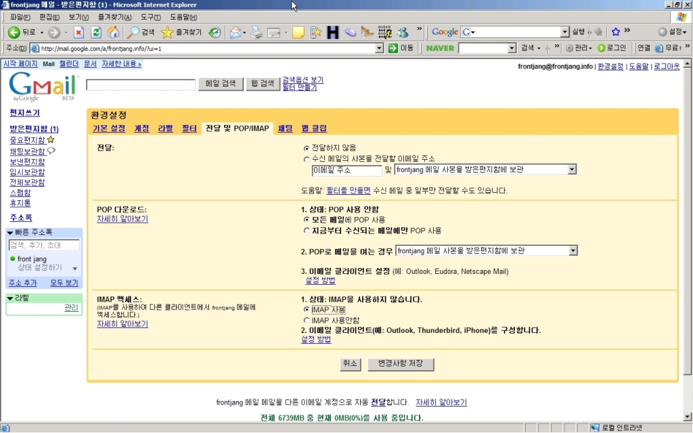
Task: Open the '받은편지함 (1)' inbox link
Action: (34, 129)
